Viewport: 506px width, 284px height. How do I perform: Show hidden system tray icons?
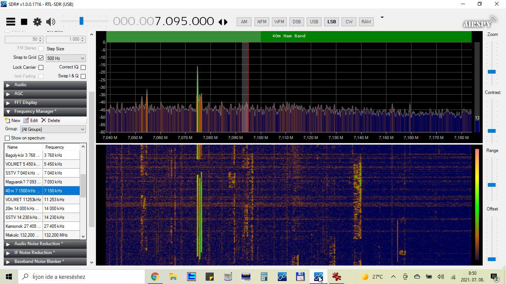[x=393, y=277]
